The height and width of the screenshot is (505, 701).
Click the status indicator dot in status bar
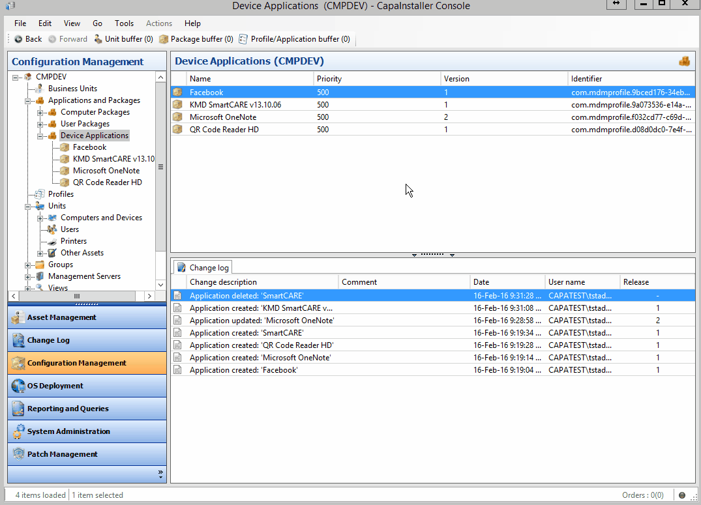pos(682,495)
